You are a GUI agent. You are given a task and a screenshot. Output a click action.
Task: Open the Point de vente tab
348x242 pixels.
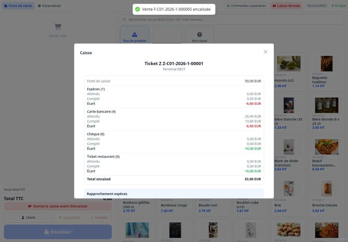[x=18, y=6]
